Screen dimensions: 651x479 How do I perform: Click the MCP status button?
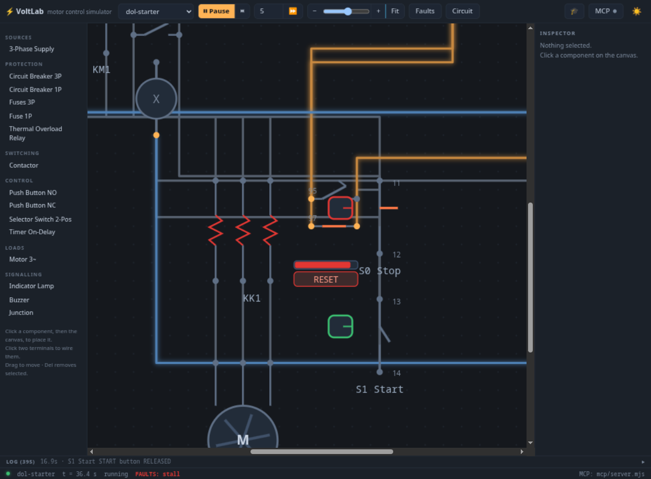point(606,11)
